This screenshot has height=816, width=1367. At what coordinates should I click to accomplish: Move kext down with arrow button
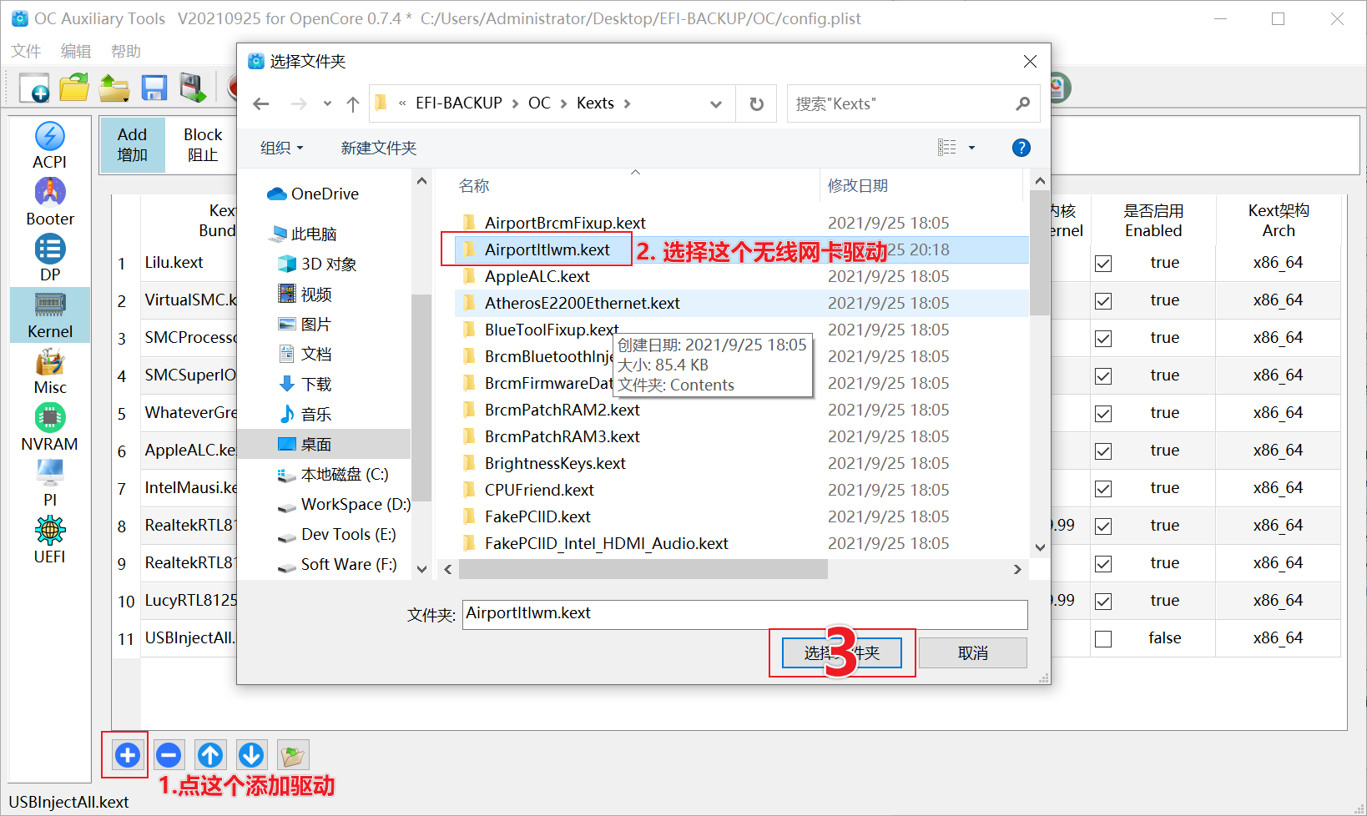pyautogui.click(x=251, y=755)
